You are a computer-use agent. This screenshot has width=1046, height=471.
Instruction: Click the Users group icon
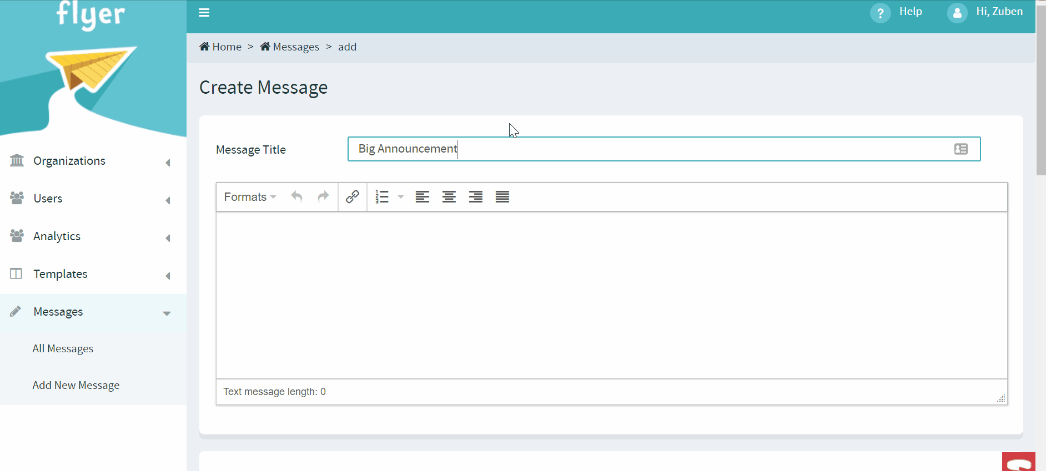coord(17,198)
